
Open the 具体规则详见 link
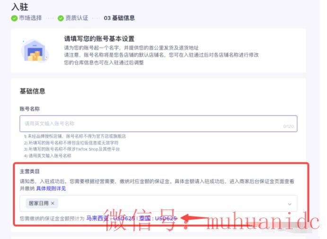[51, 188]
